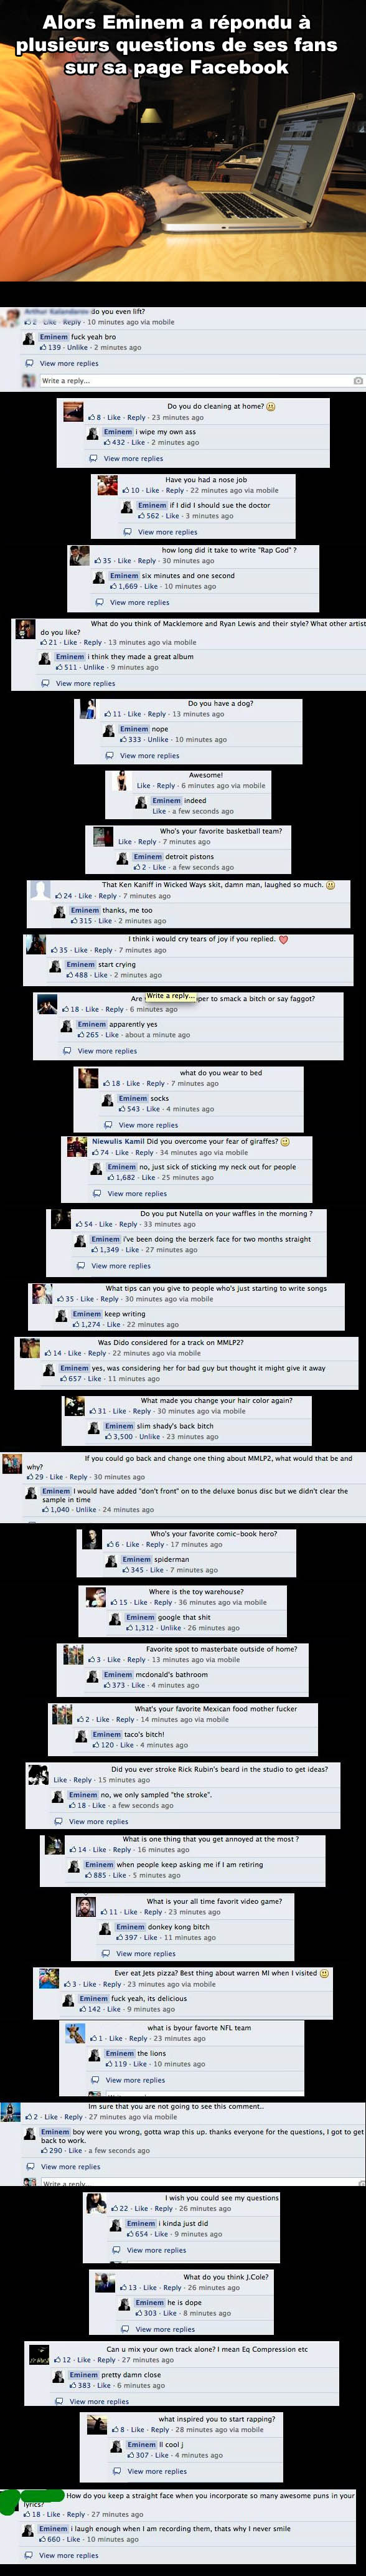This screenshot has width=366, height=2576.
Task: Click the commenter avatar beside the Rap God question
Action: [79, 556]
